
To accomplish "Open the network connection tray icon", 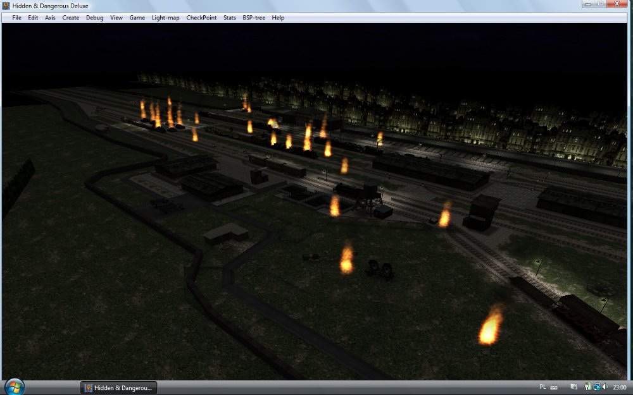I will pos(597,387).
